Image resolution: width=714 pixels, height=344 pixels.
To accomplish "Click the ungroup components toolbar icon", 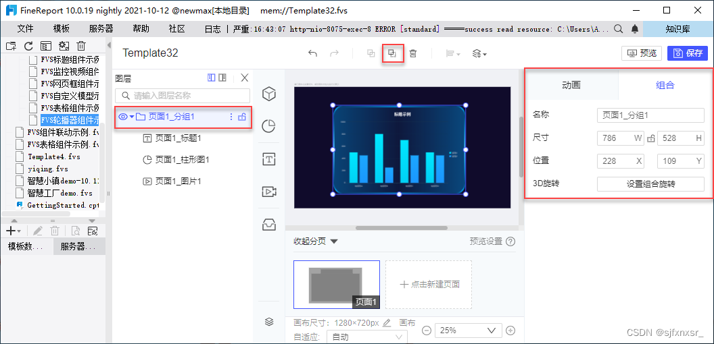I will coord(393,53).
